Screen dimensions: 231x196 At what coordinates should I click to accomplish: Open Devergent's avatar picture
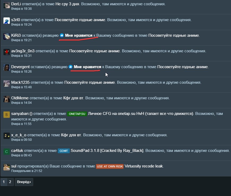click(x=6, y=68)
